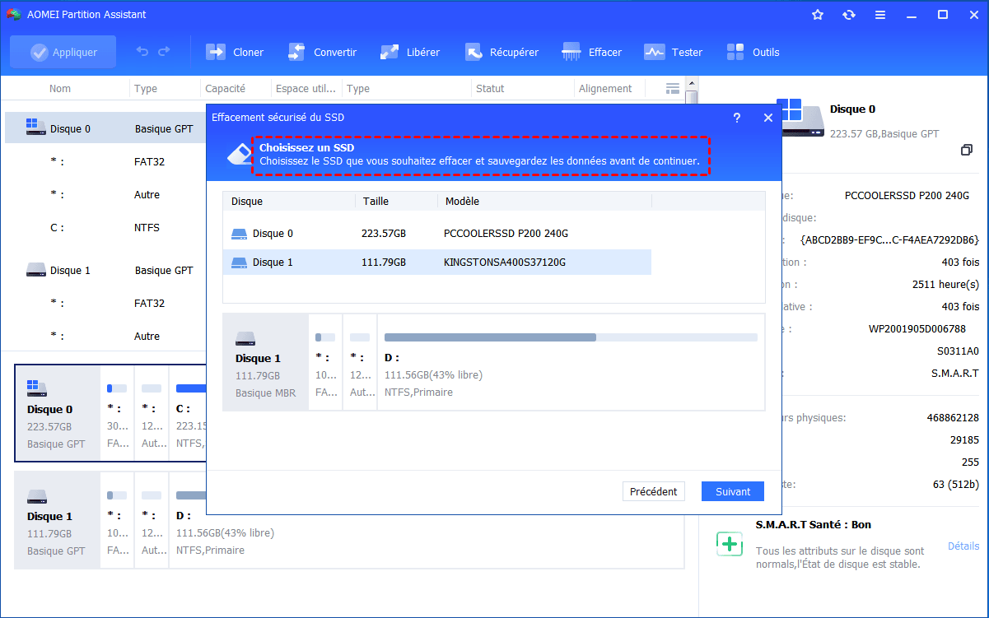This screenshot has width=989, height=618.
Task: Click the refresh icon in title bar
Action: pos(849,15)
